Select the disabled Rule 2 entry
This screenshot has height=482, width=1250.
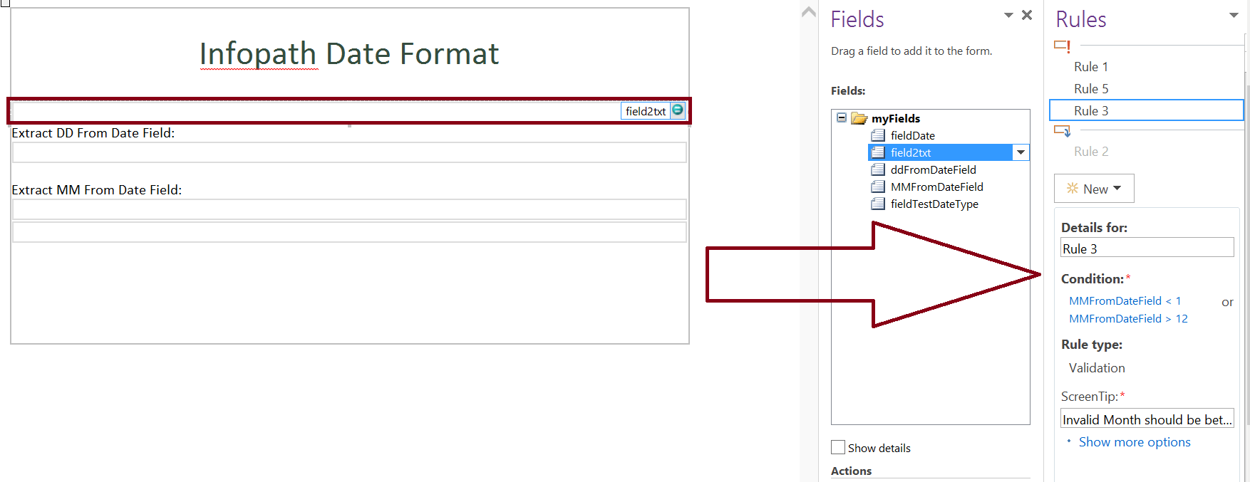[1091, 151]
